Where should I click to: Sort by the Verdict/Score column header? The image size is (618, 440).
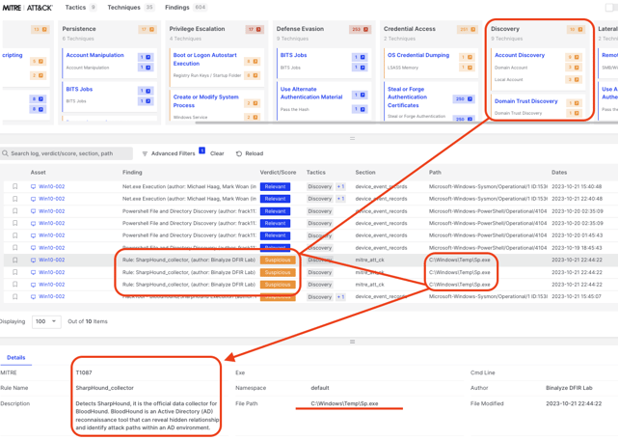[278, 173]
